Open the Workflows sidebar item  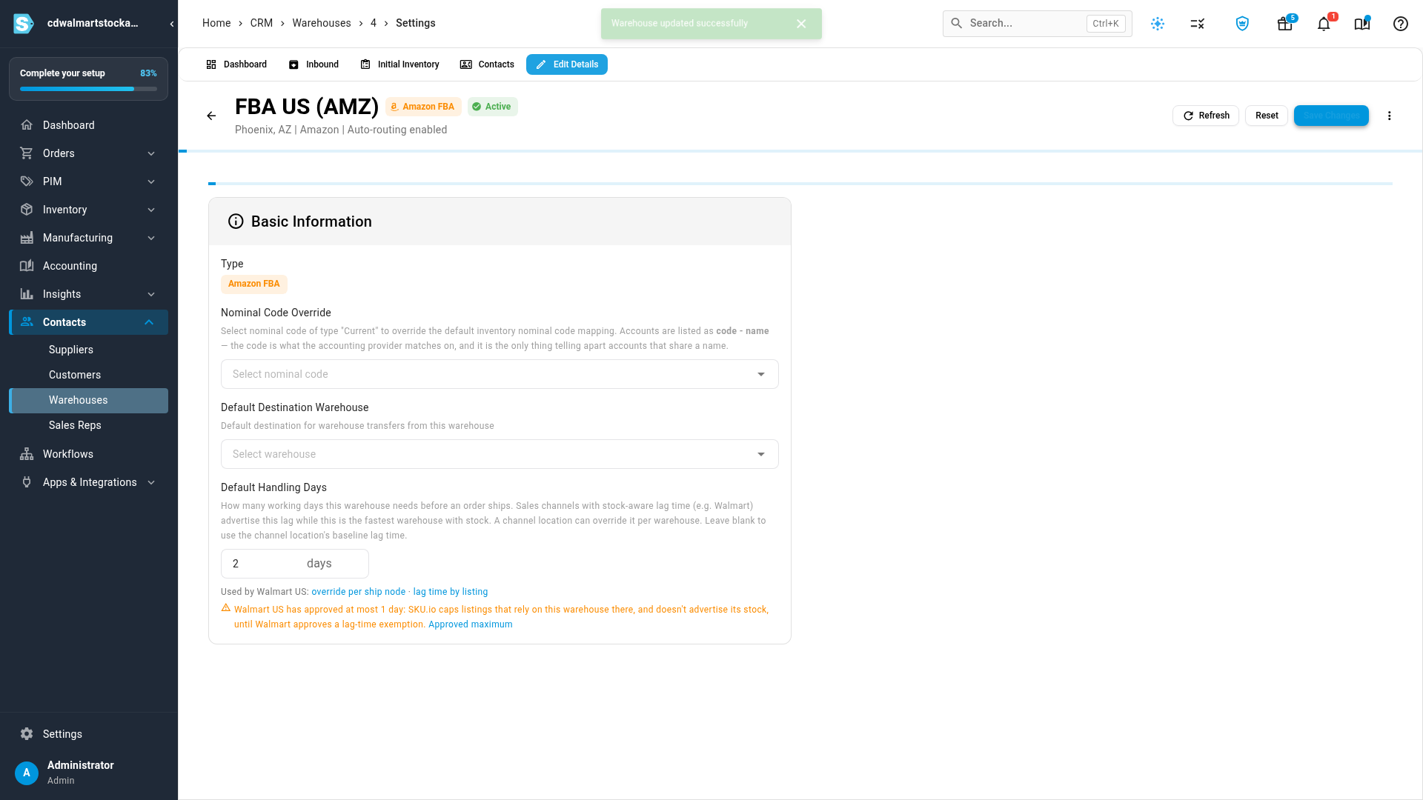point(89,454)
